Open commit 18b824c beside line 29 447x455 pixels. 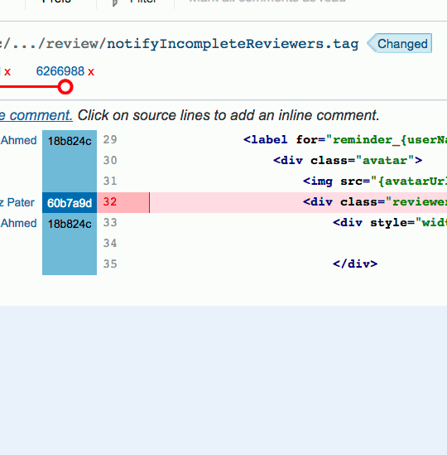pos(70,141)
